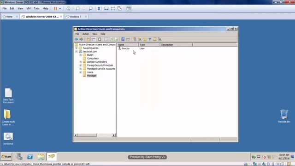Send Ctrl+Alt+Del to the virtual machine

(68, 8)
